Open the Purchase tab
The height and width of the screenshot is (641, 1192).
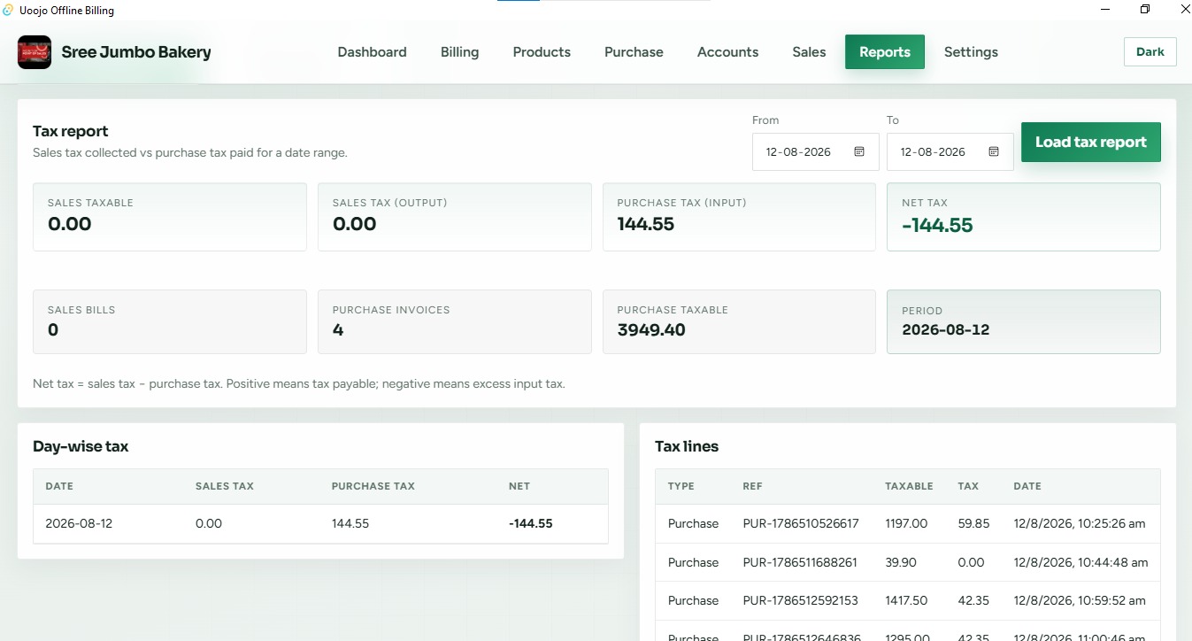634,52
